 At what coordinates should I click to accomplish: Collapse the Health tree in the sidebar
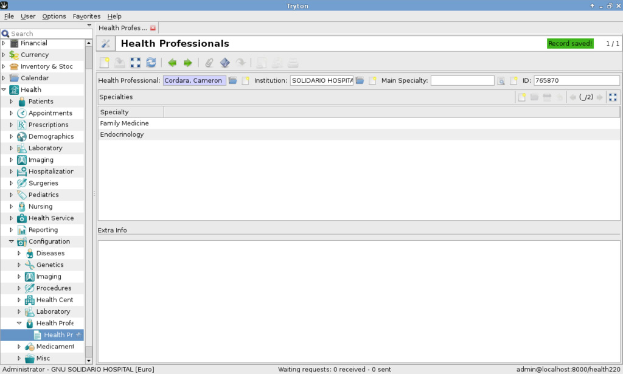point(5,89)
